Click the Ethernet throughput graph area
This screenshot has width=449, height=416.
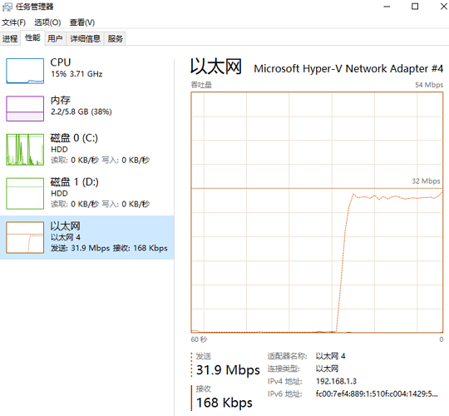click(x=317, y=212)
